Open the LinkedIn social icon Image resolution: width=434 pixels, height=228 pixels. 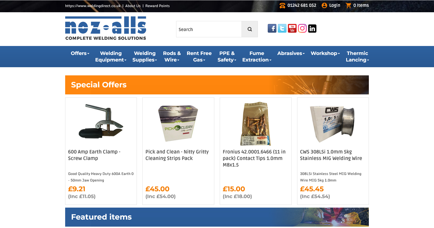[312, 28]
